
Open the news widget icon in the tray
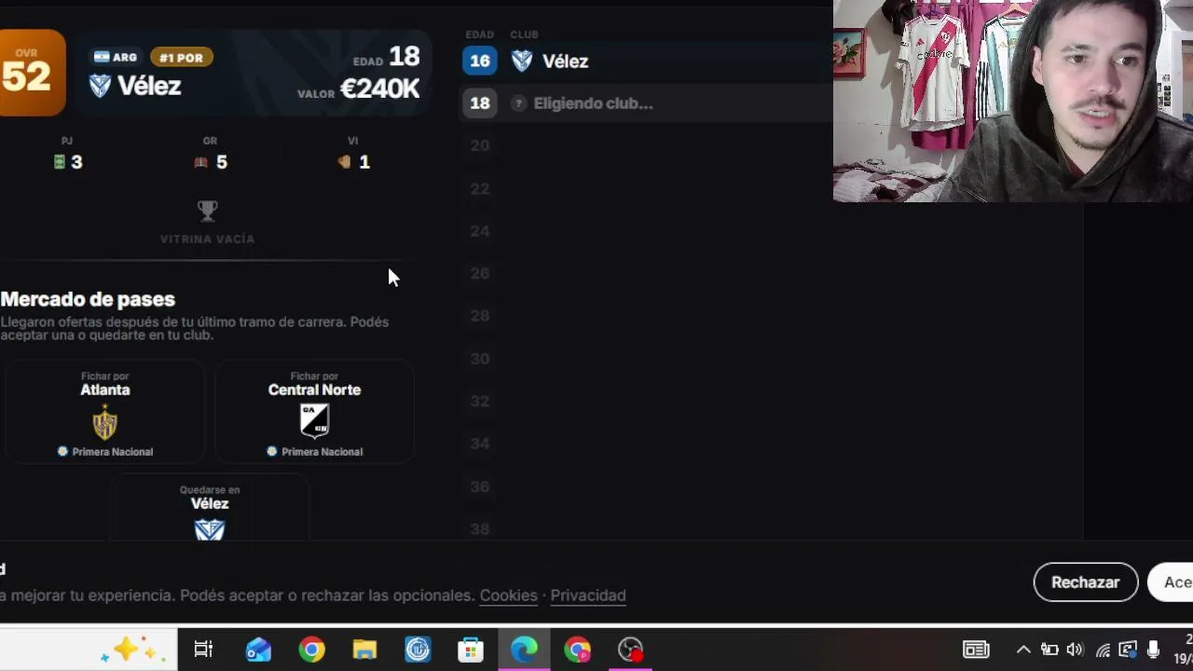(976, 650)
